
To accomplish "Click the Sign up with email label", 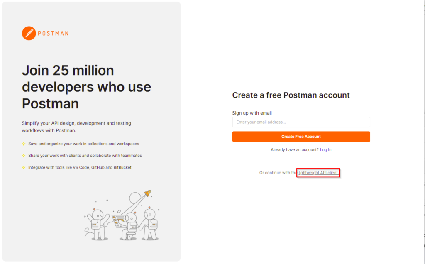I will tap(252, 113).
